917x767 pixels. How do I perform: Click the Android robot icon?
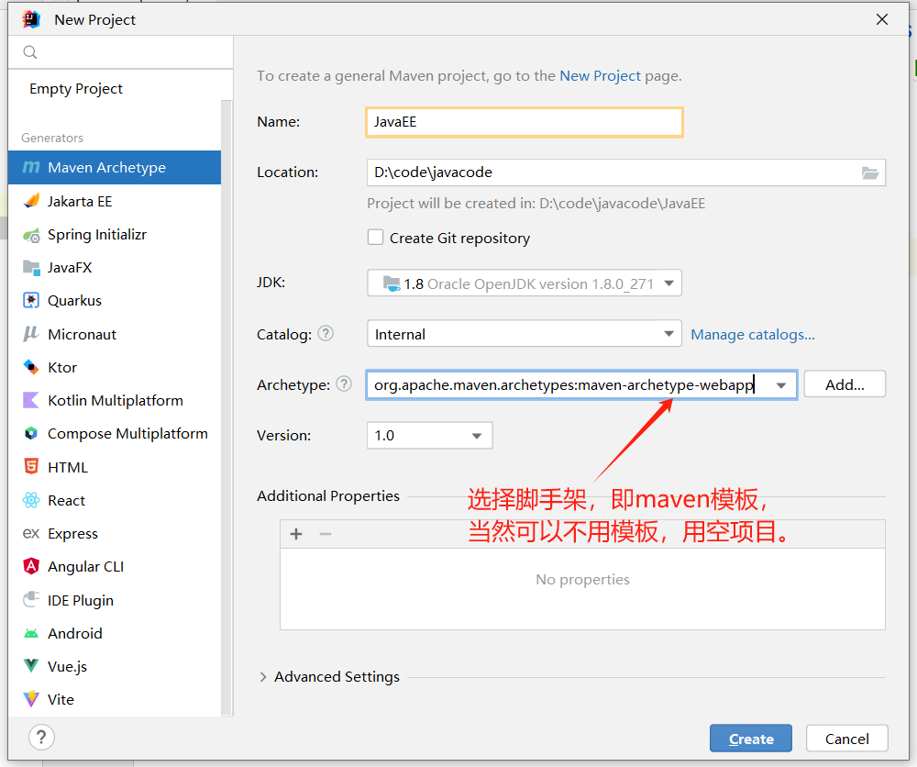[x=31, y=634]
